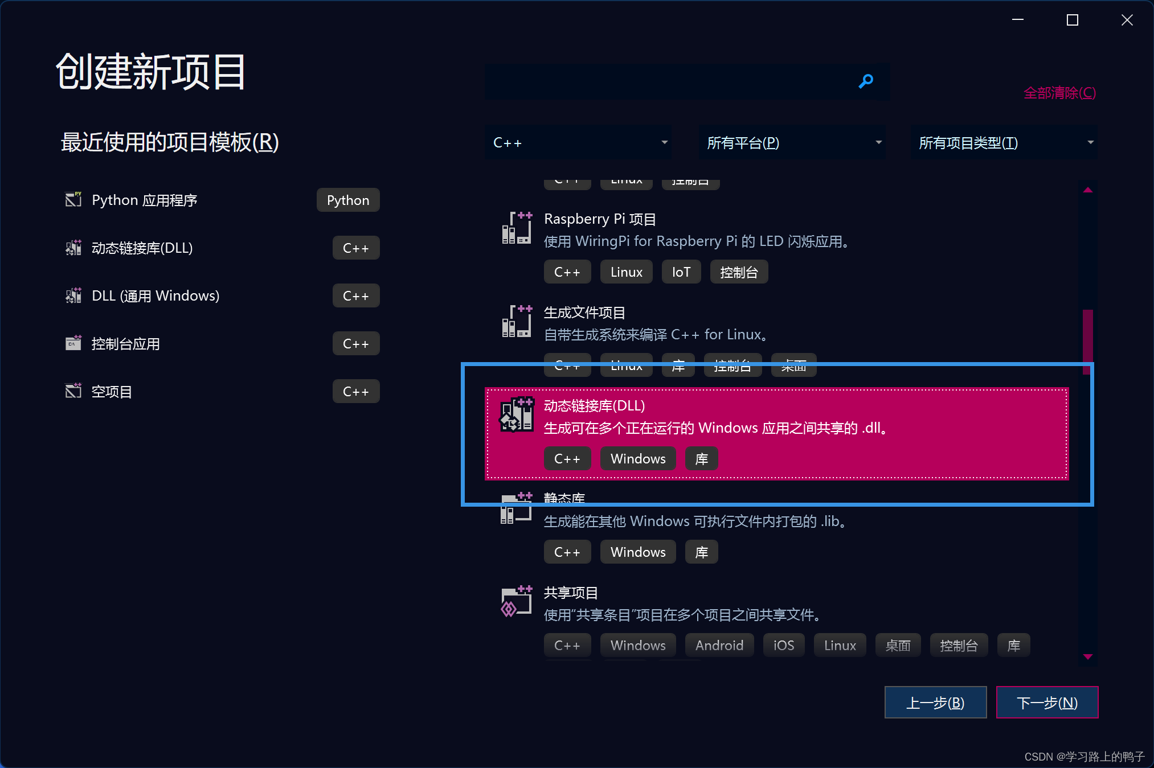
Task: Click the 下一步(N) button
Action: (x=1047, y=702)
